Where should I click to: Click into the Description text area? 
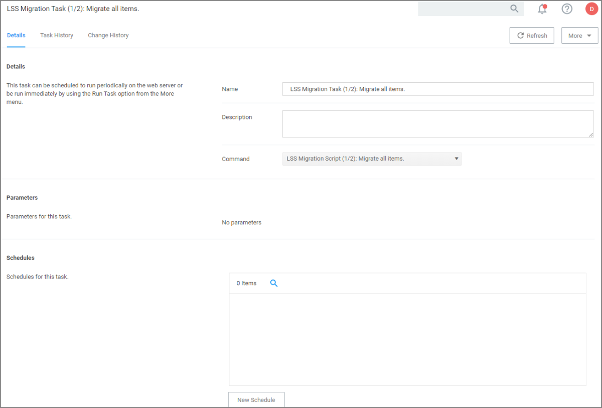click(437, 124)
